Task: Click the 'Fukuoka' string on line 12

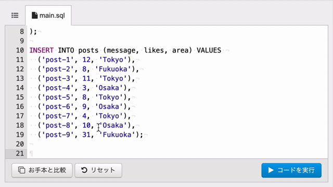Action: [x=113, y=69]
